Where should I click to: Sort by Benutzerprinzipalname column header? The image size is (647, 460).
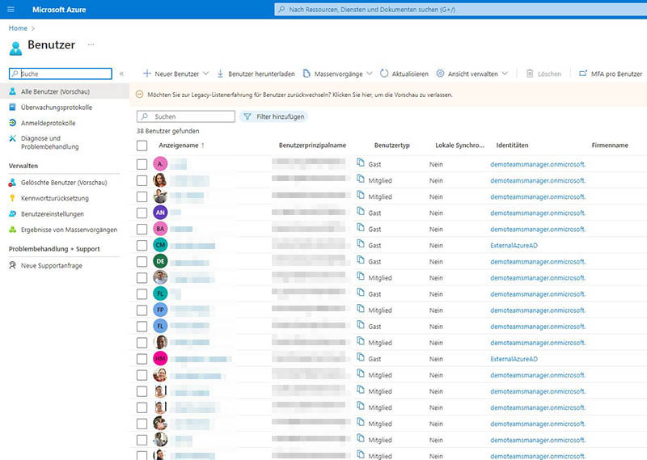click(x=312, y=146)
